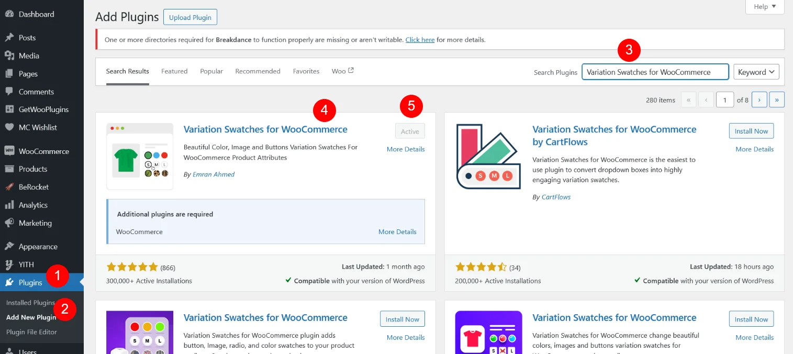793x354 pixels.
Task: Click Last Updated: 18 hours ago text
Action: point(732,267)
